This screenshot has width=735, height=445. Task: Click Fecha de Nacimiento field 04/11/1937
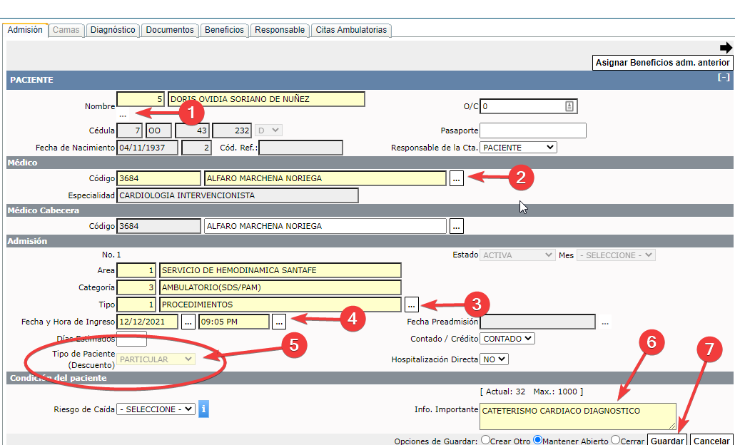pos(147,148)
